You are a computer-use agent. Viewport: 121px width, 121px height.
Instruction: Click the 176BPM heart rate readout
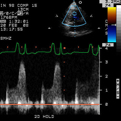click(x=9, y=17)
